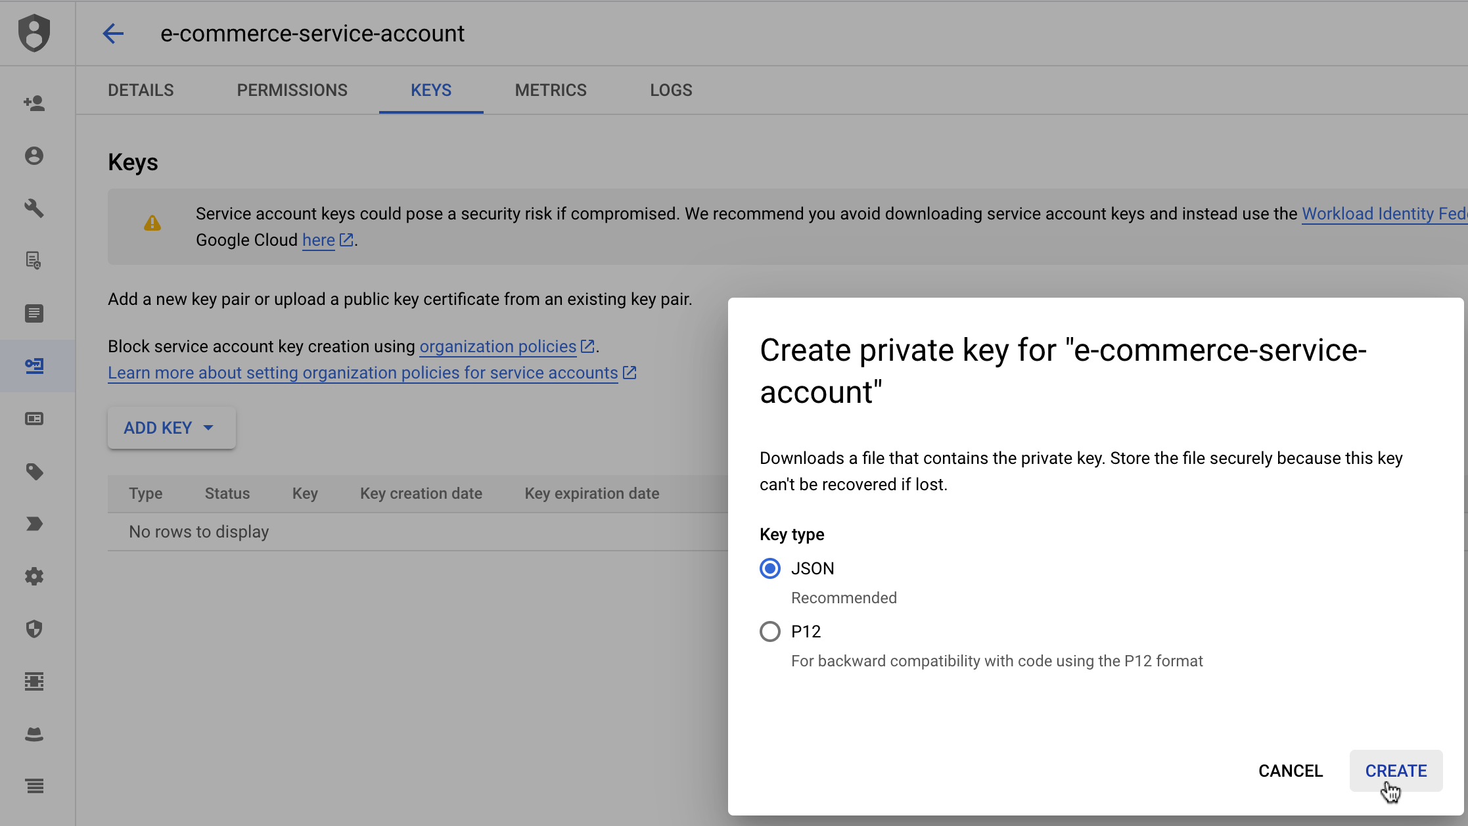Switch to the PERMISSIONS tab

(292, 90)
